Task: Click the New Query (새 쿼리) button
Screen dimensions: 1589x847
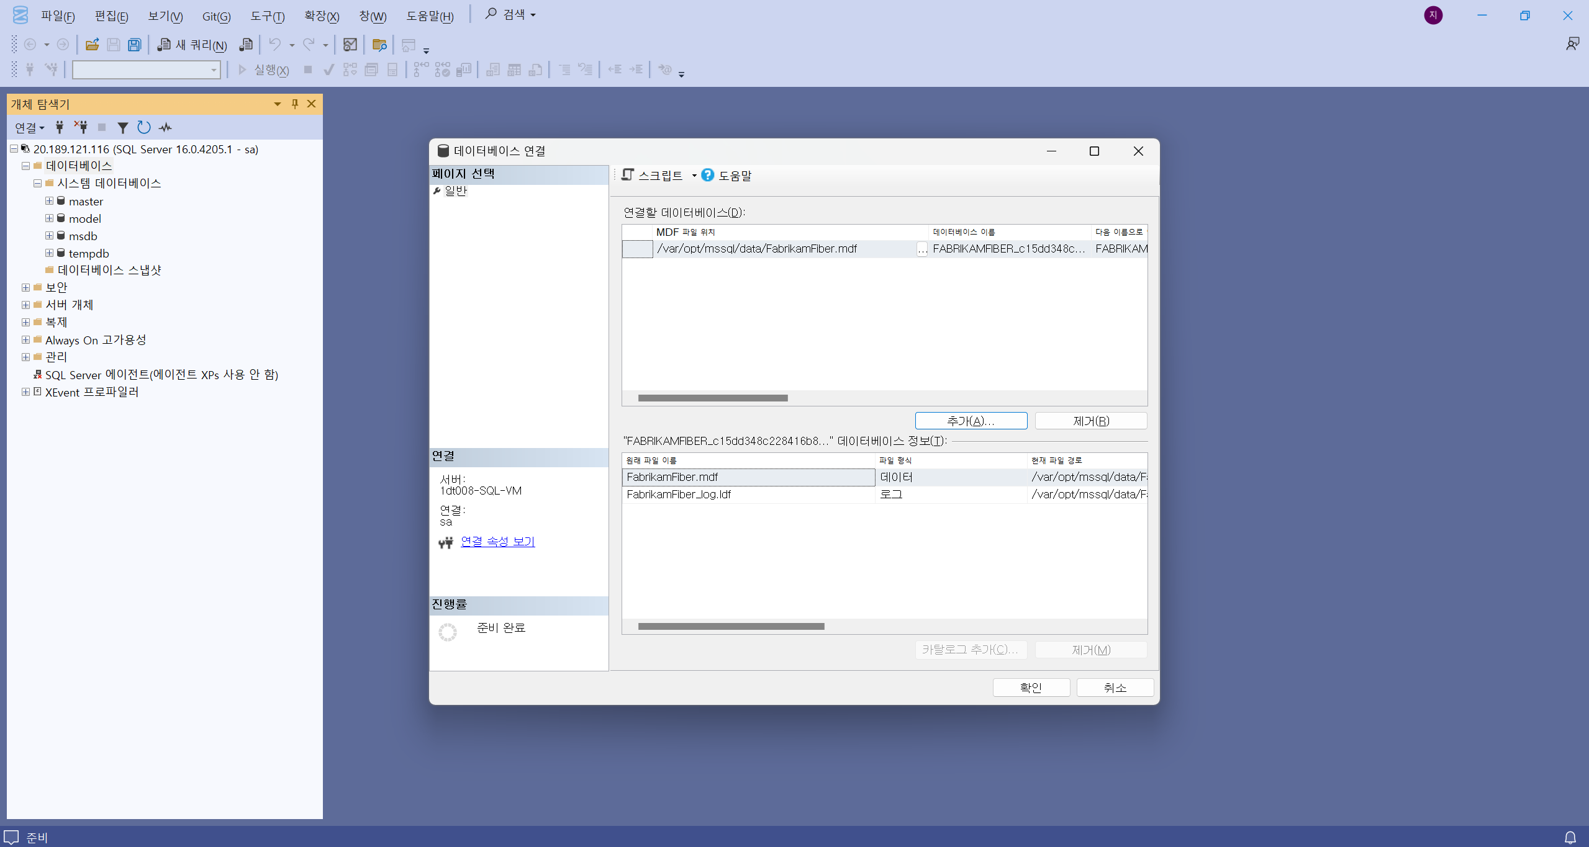Action: (x=192, y=45)
